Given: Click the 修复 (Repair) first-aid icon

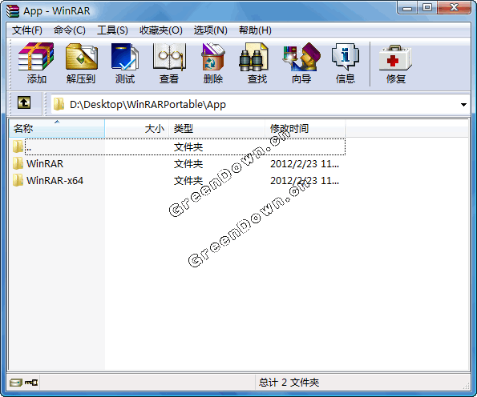Looking at the screenshot, I should pos(395,58).
